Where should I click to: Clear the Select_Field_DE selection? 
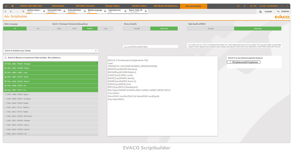point(146,11)
